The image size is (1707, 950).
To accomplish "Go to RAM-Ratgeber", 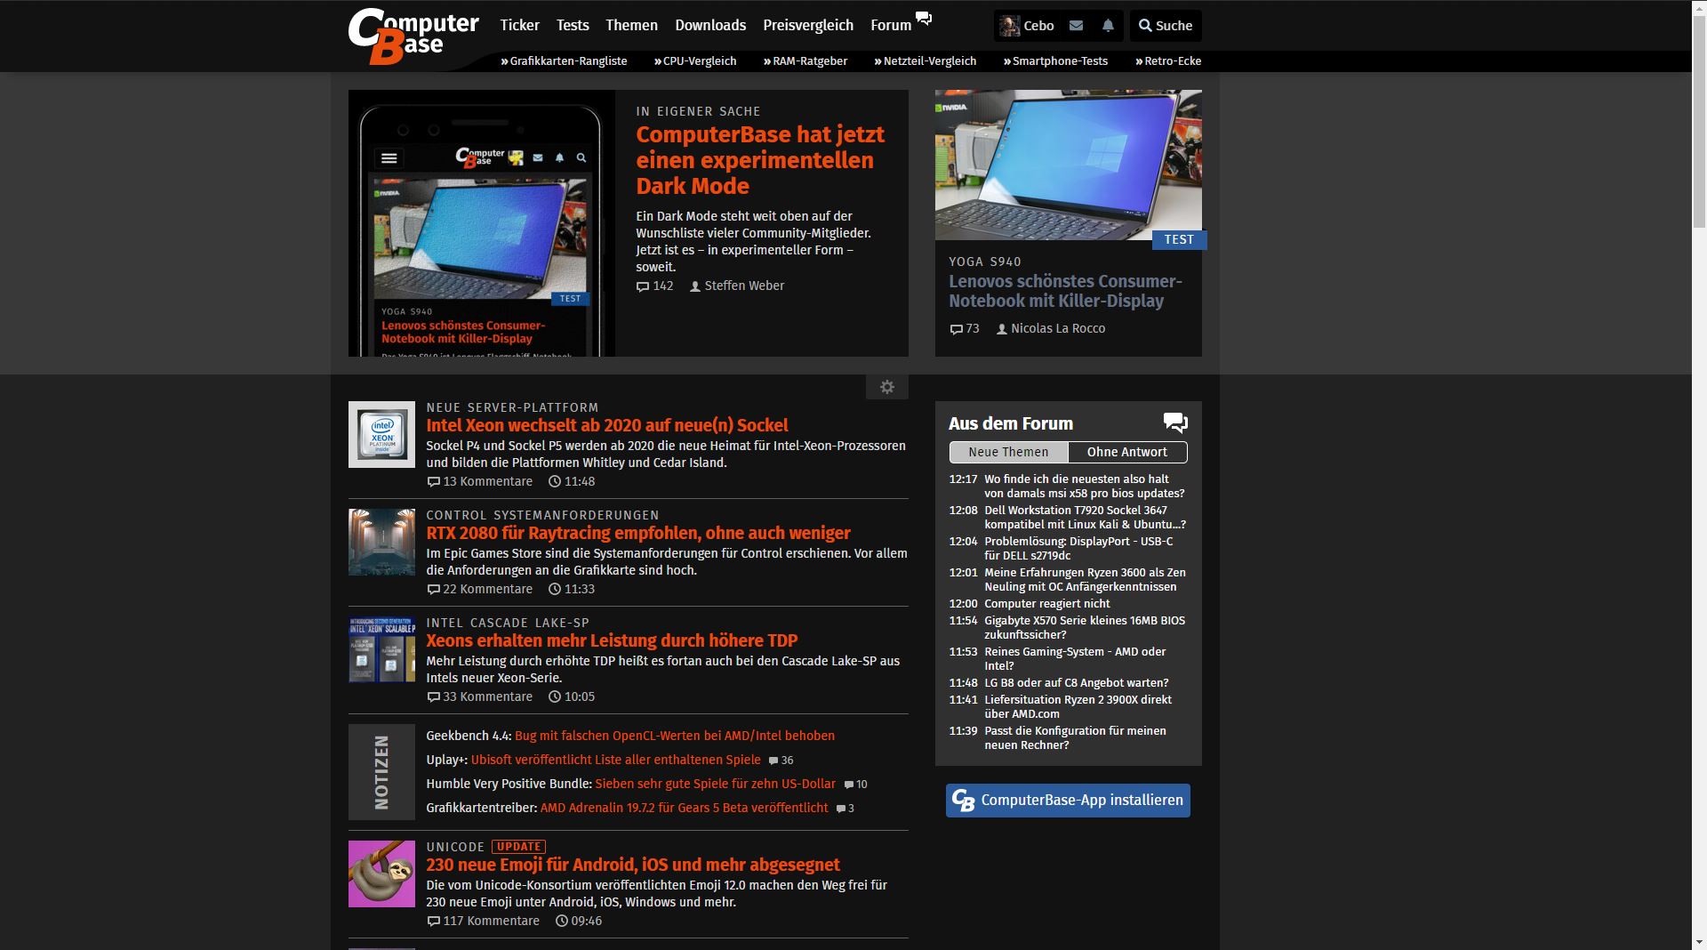I will coord(805,61).
